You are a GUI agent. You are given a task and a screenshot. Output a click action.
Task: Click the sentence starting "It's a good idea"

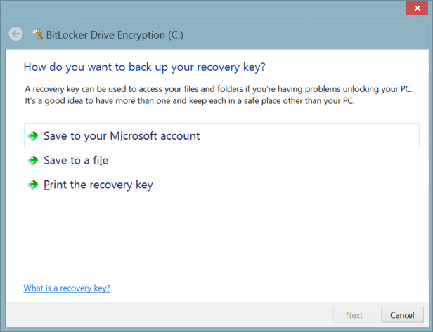tap(190, 100)
